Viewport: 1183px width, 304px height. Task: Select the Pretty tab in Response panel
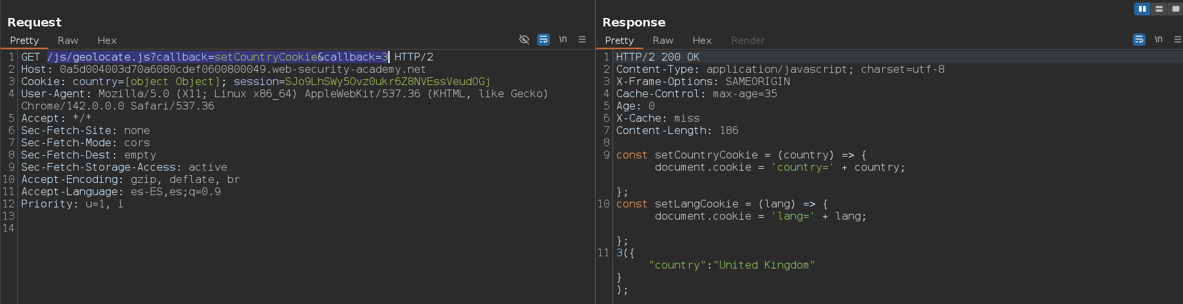[x=620, y=41]
